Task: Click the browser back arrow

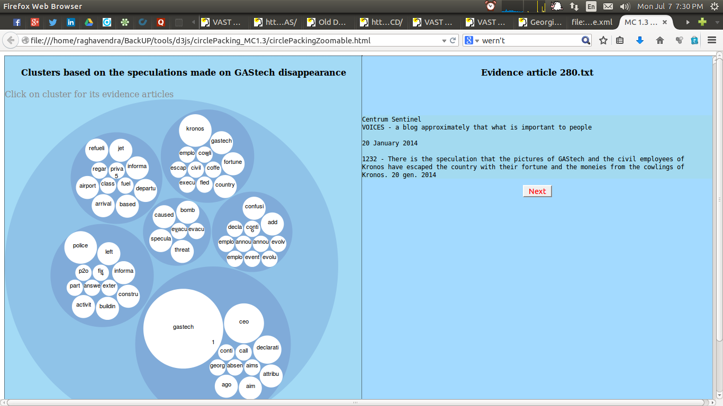Action: point(11,40)
